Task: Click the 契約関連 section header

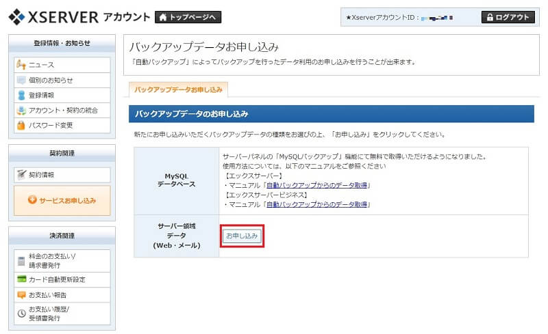Action: [x=62, y=154]
